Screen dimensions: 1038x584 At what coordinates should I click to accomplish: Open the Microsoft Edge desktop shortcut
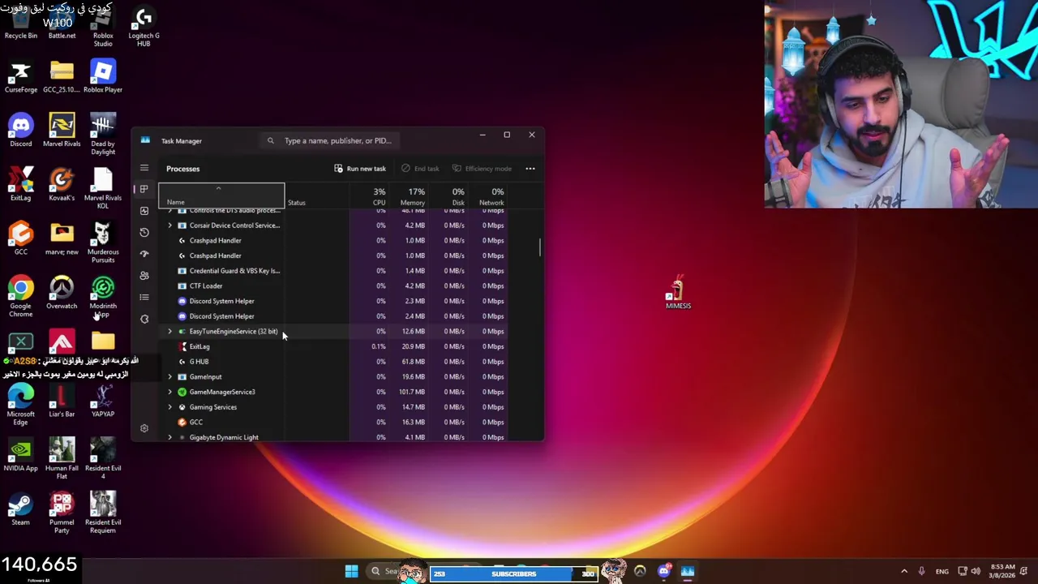tap(21, 406)
